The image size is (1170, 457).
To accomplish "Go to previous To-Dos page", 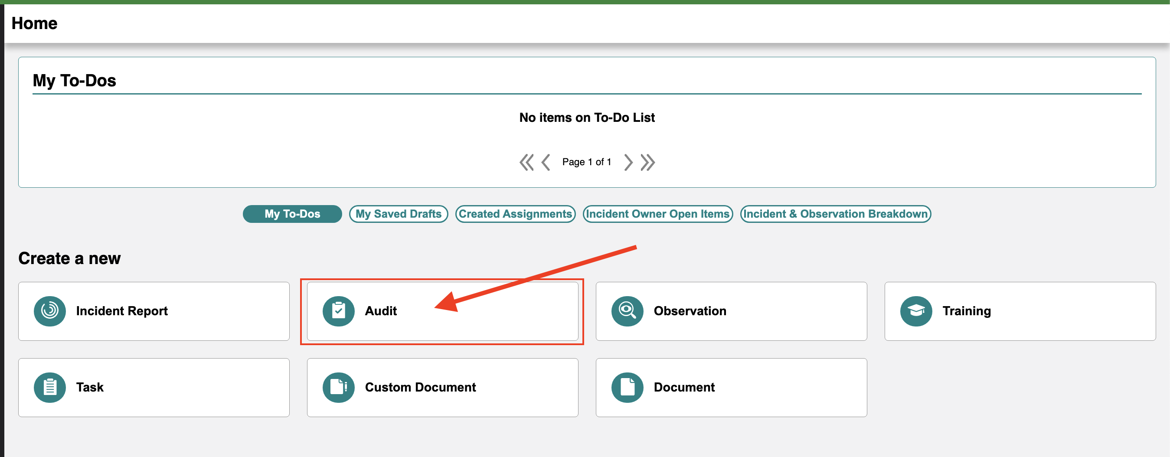I will point(546,162).
